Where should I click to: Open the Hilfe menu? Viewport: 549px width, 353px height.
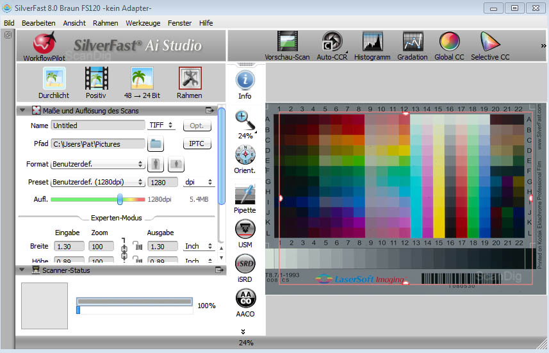[206, 23]
